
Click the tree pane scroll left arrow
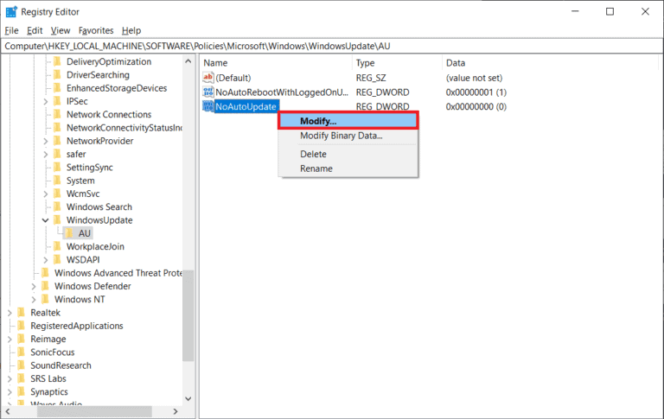(7, 411)
